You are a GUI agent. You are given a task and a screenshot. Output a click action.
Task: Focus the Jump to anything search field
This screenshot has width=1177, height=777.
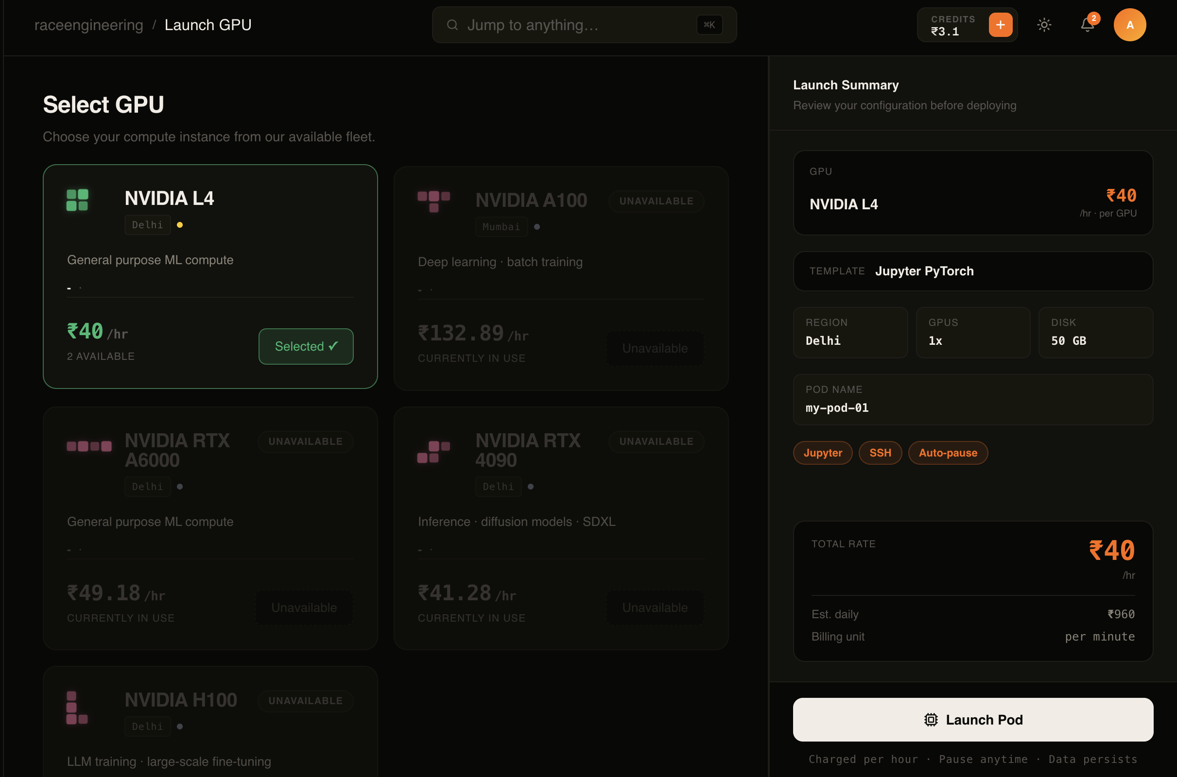584,25
